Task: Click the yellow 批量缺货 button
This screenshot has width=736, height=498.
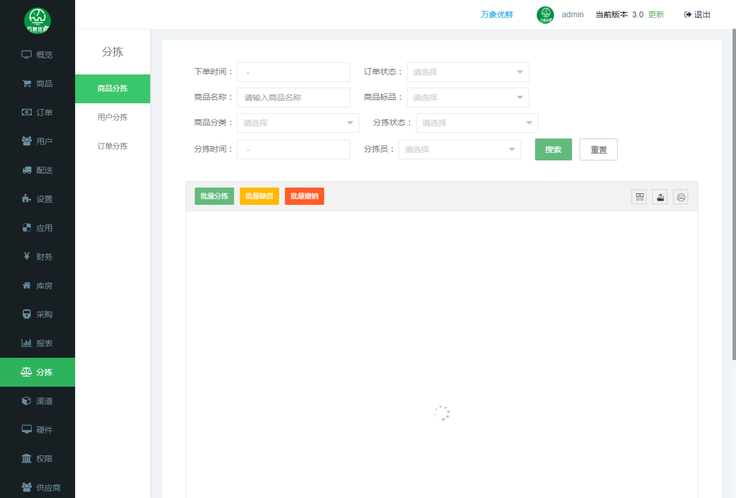Action: click(x=259, y=196)
